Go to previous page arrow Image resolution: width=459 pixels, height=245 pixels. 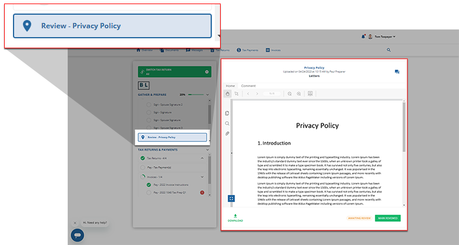(x=248, y=94)
